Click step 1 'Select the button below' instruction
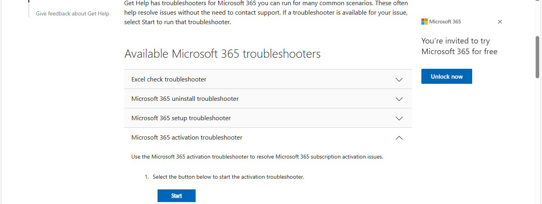 (228, 177)
